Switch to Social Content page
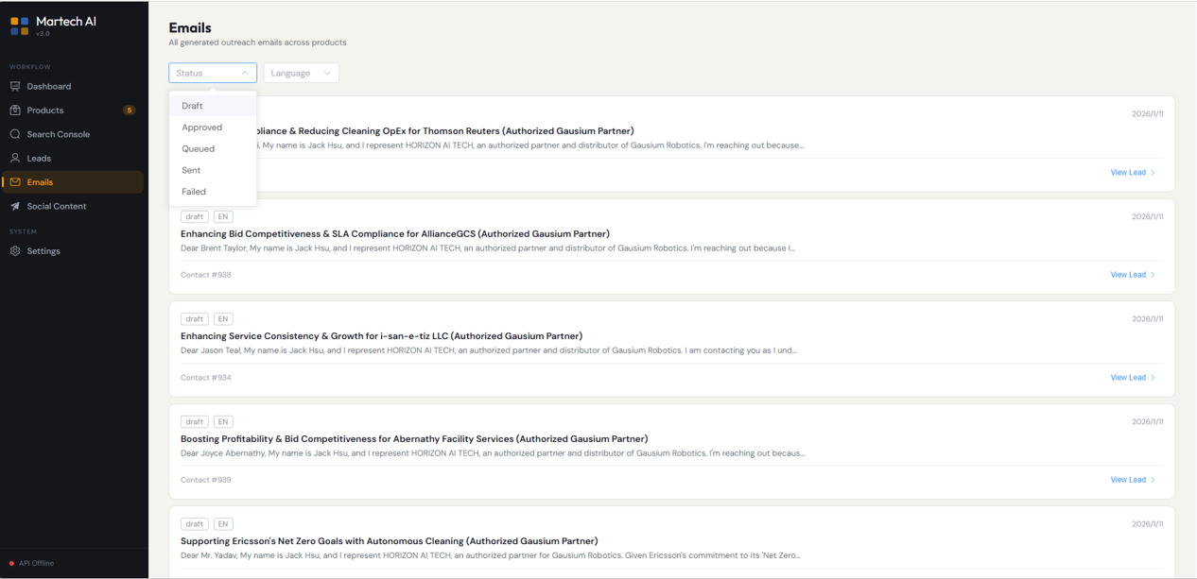 (73, 206)
